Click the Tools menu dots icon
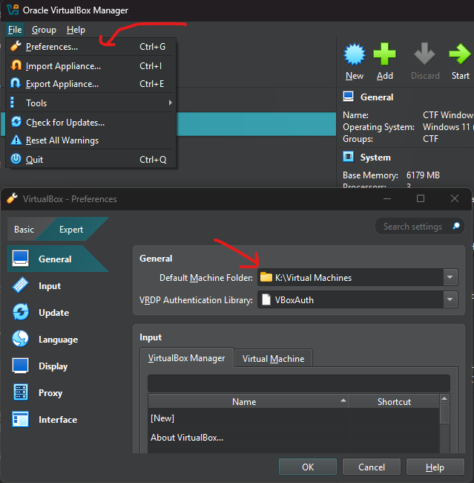The width and height of the screenshot is (474, 483). coord(13,103)
